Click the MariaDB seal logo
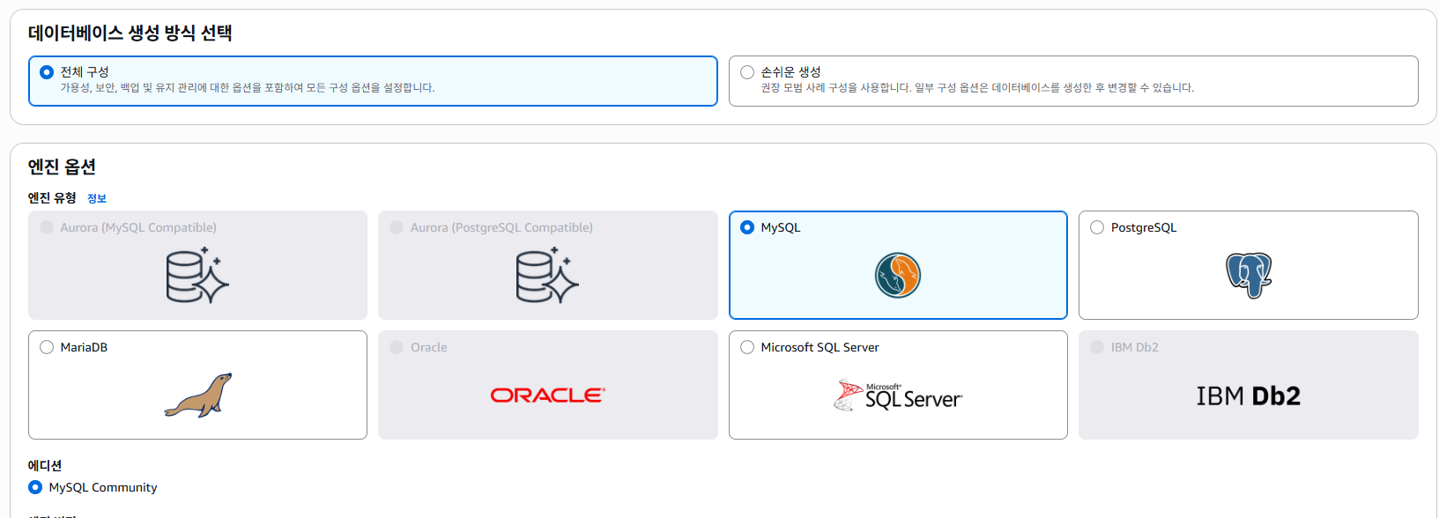This screenshot has width=1439, height=518. pyautogui.click(x=197, y=395)
